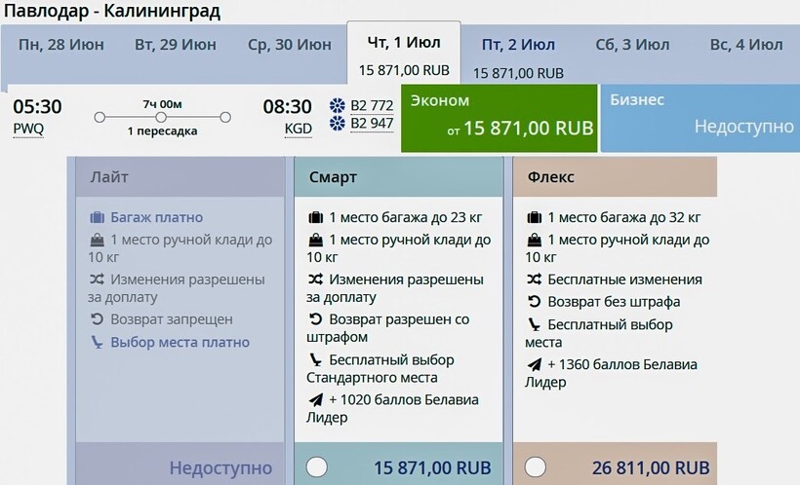Image resolution: width=800 pixels, height=485 pixels.
Task: Select the Вт, 29 Июн date tab
Action: click(x=176, y=45)
